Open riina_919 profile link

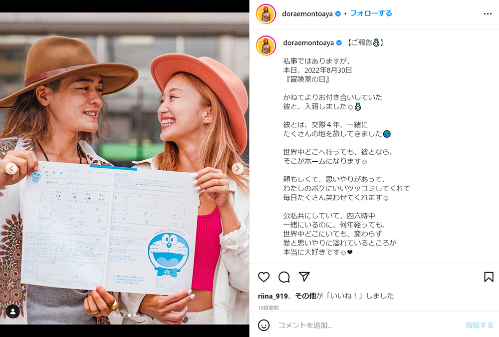(x=273, y=296)
